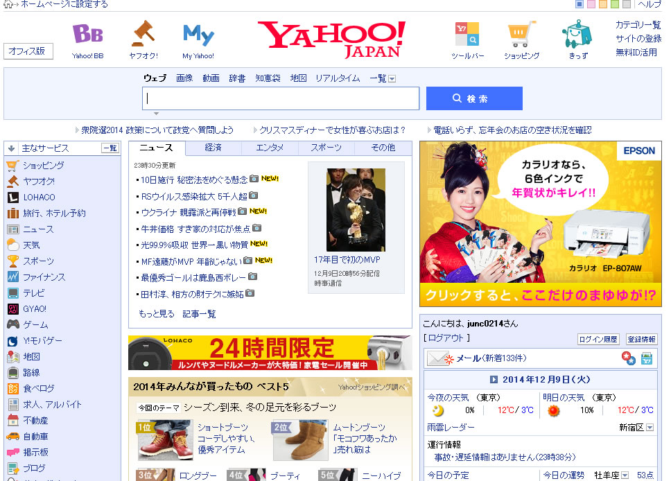The height and width of the screenshot is (481, 671).
Task: Select the green page color theme swatch
Action: coord(615,4)
